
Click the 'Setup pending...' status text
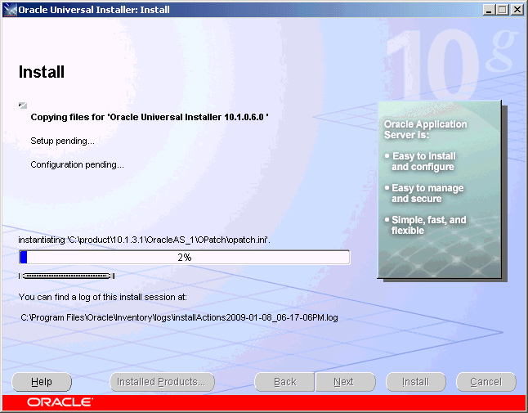pos(62,141)
